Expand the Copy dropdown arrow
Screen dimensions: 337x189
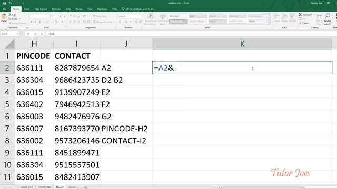[x=19, y=19]
